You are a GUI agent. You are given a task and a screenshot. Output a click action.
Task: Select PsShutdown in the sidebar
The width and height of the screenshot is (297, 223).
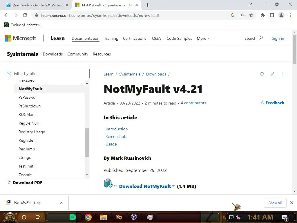[x=30, y=106]
